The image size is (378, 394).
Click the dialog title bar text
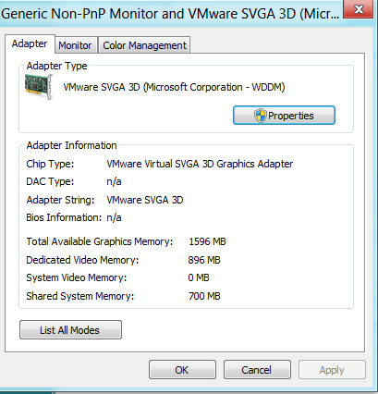(x=170, y=14)
